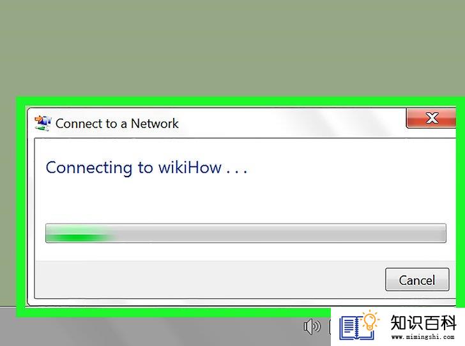Click the three dots after wikiHow
The image size is (465, 346).
tap(236, 171)
